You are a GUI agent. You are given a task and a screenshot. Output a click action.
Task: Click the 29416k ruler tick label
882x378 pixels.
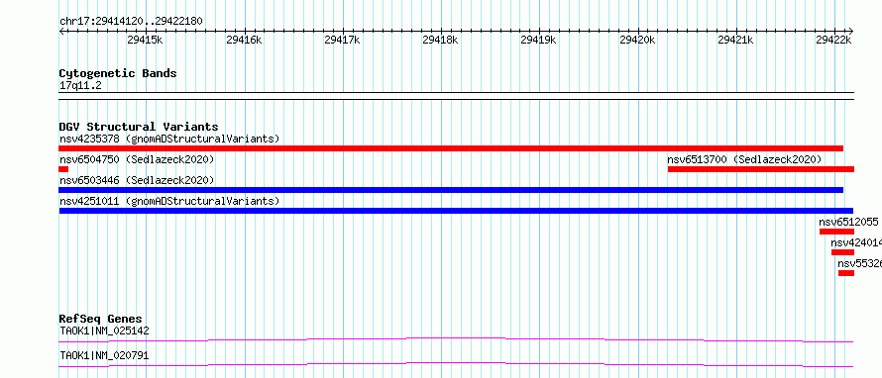pyautogui.click(x=244, y=40)
